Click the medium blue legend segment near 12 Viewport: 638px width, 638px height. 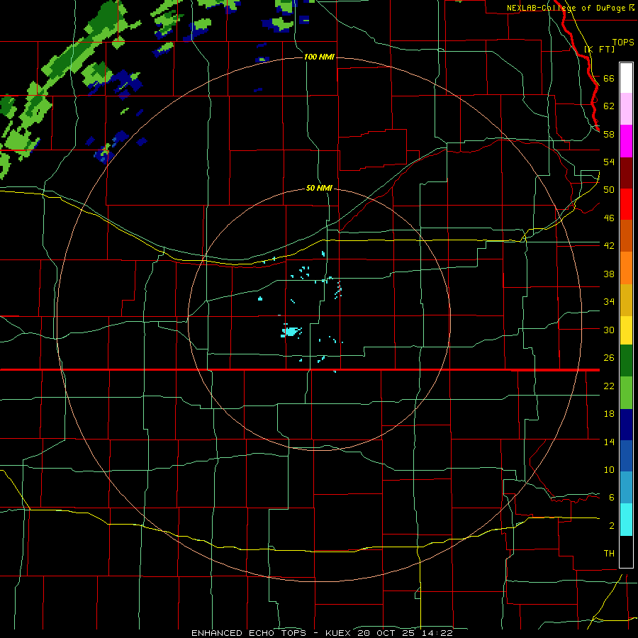pos(626,456)
